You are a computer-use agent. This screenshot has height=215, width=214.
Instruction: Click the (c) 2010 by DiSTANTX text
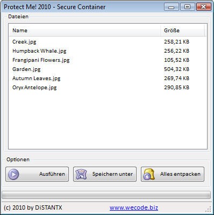33,207
